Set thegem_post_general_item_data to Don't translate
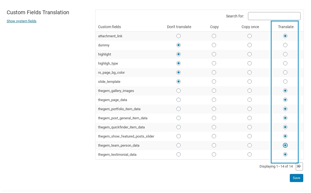 (x=179, y=118)
